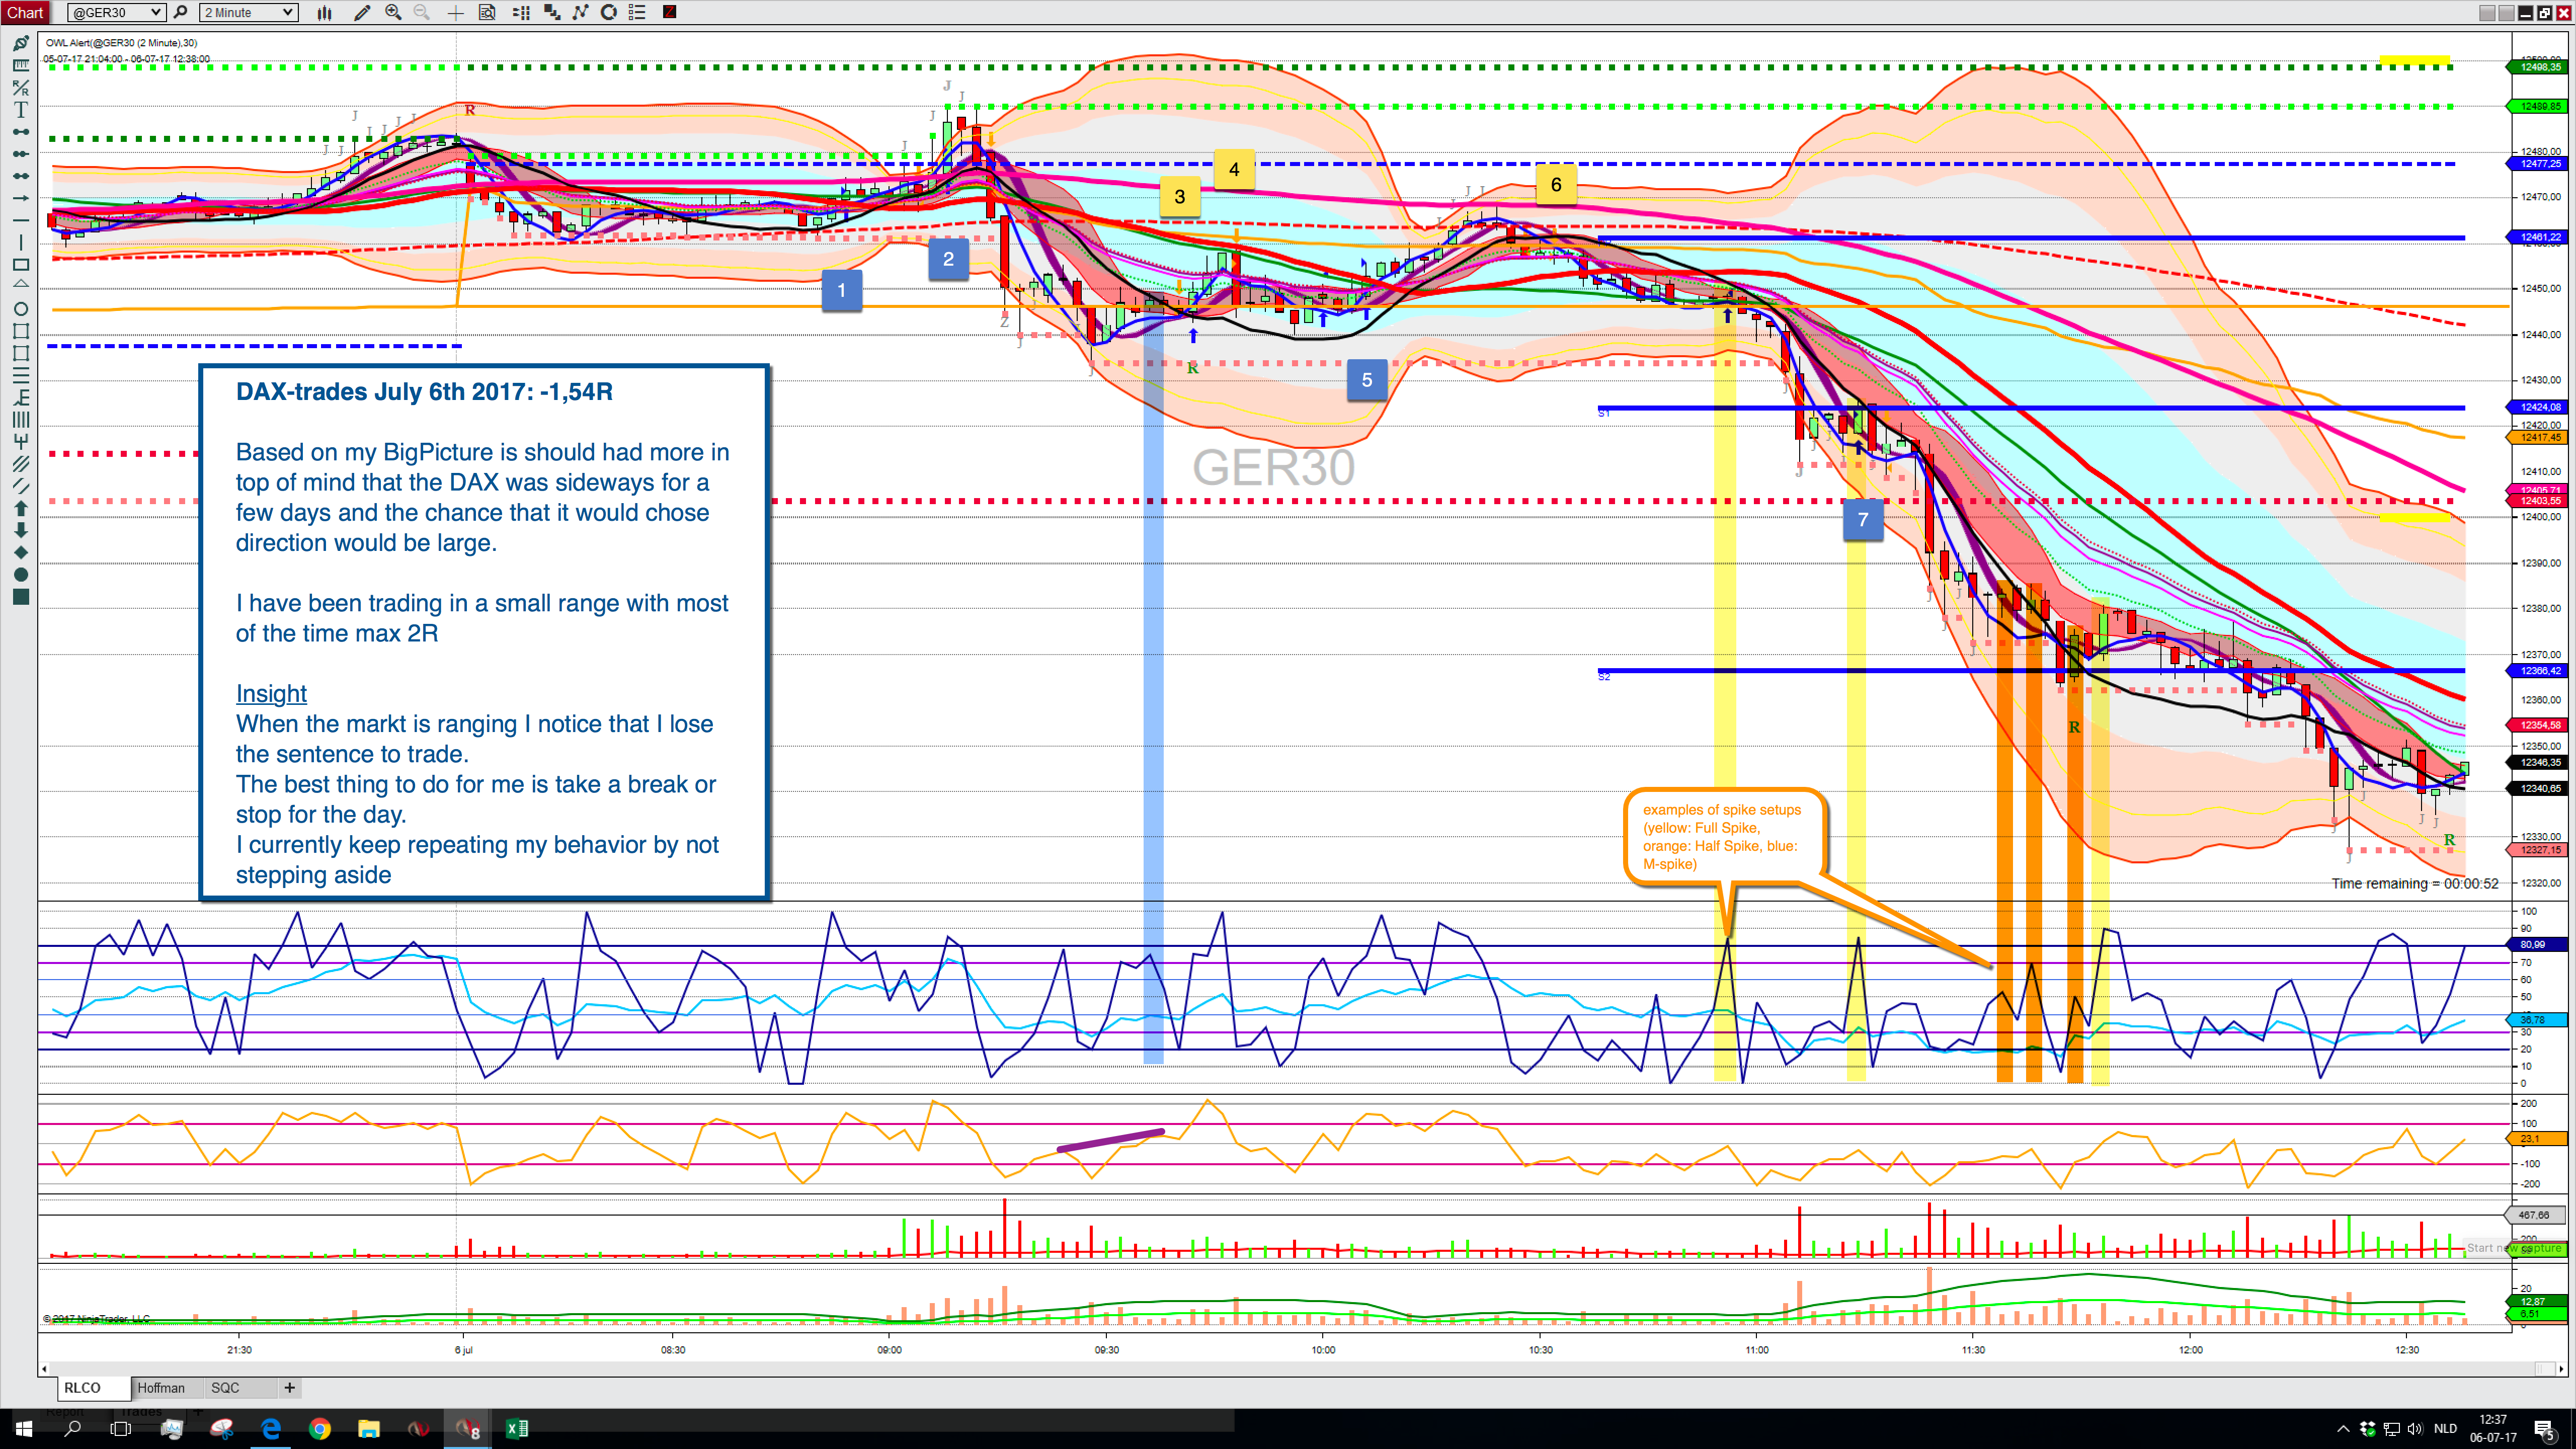The width and height of the screenshot is (2576, 1449).
Task: Open the data box icon
Action: pos(487,12)
